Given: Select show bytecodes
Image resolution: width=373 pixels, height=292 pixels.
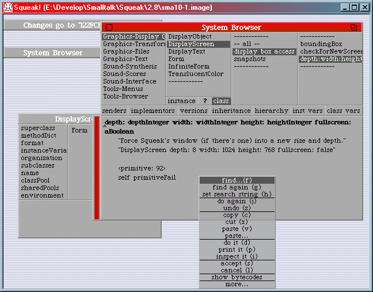Looking at the screenshot, I should pyautogui.click(x=237, y=277).
